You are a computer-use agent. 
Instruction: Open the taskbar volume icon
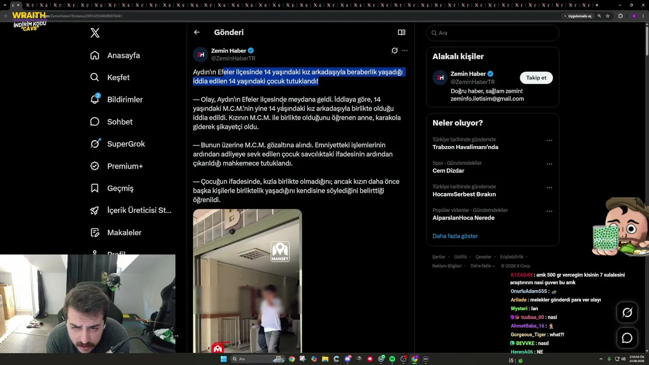(624, 359)
